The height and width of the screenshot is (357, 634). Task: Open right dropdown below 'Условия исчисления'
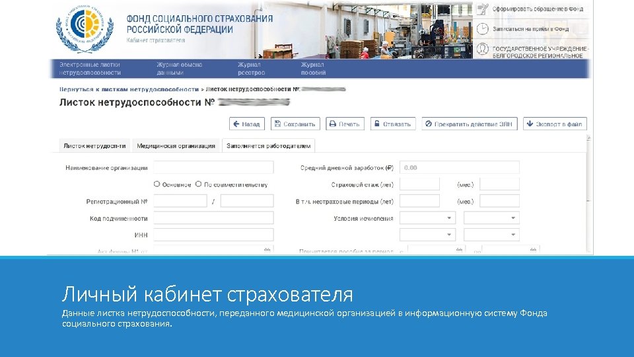coord(491,235)
